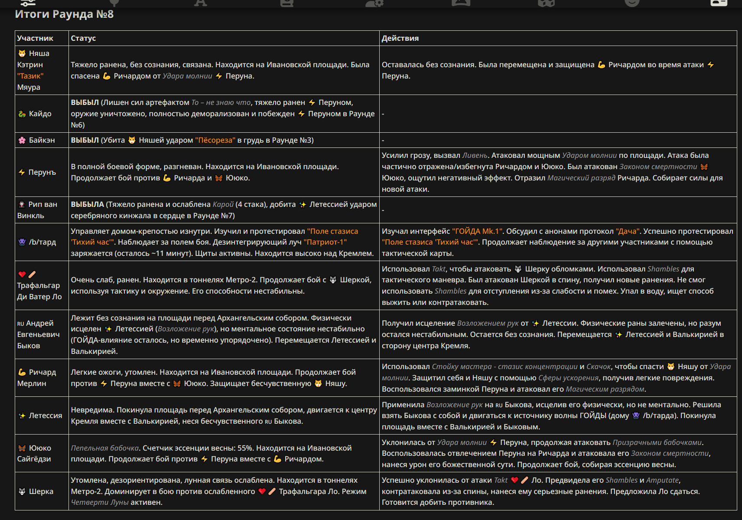
Task: Click the vampire emoji next to Рип ван Винкль
Action: point(22,204)
